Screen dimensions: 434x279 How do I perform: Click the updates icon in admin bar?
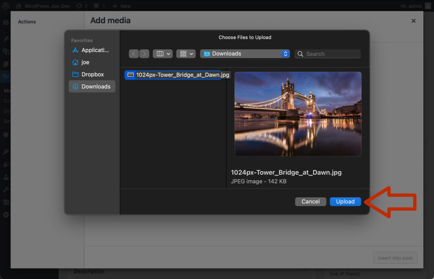click(79, 6)
